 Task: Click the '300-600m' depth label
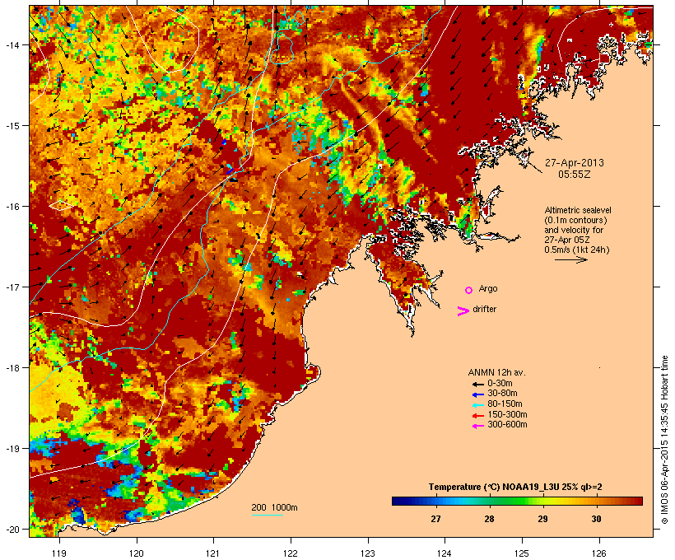pos(507,425)
